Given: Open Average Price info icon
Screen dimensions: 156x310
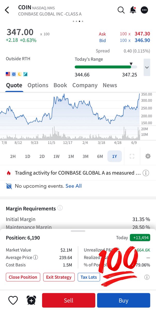Looking at the screenshot, I should coord(36,258).
